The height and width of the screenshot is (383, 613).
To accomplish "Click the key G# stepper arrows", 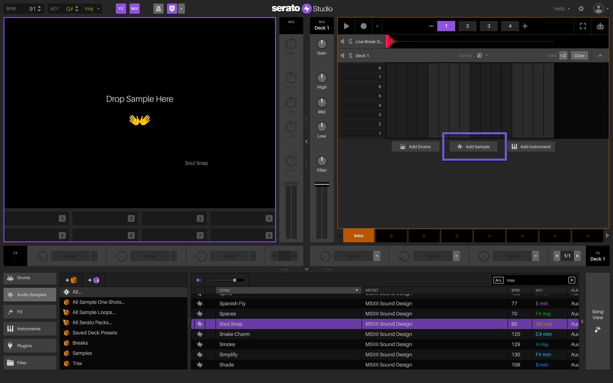I will tap(77, 8).
